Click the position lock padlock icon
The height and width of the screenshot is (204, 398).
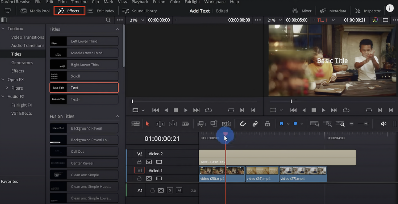[267, 124]
